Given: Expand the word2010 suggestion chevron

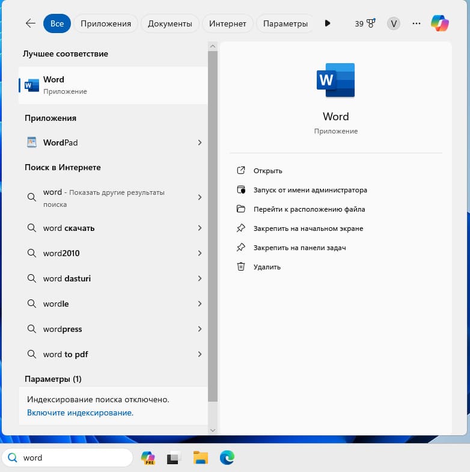Looking at the screenshot, I should [x=200, y=253].
